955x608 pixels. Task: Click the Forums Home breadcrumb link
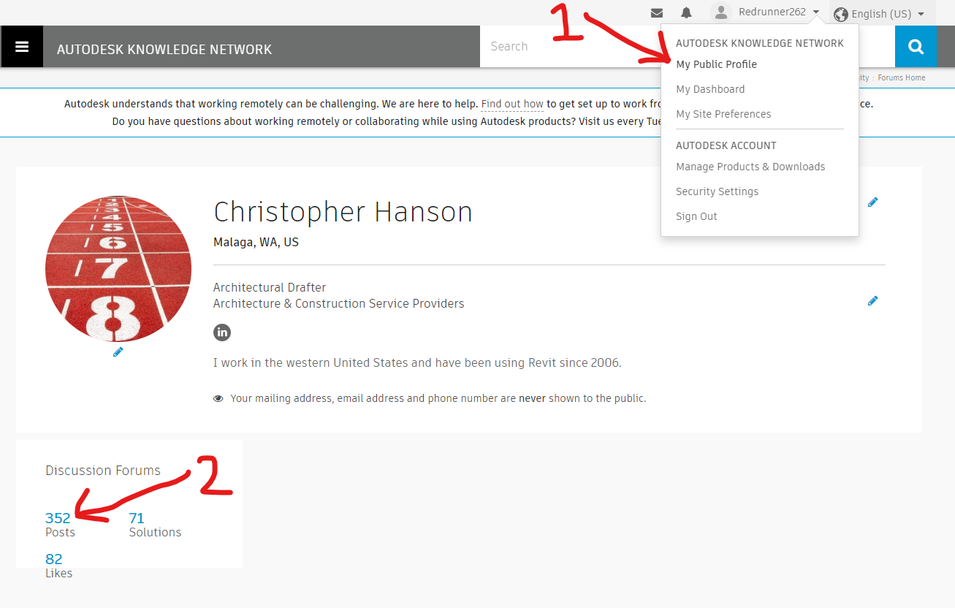pos(901,77)
